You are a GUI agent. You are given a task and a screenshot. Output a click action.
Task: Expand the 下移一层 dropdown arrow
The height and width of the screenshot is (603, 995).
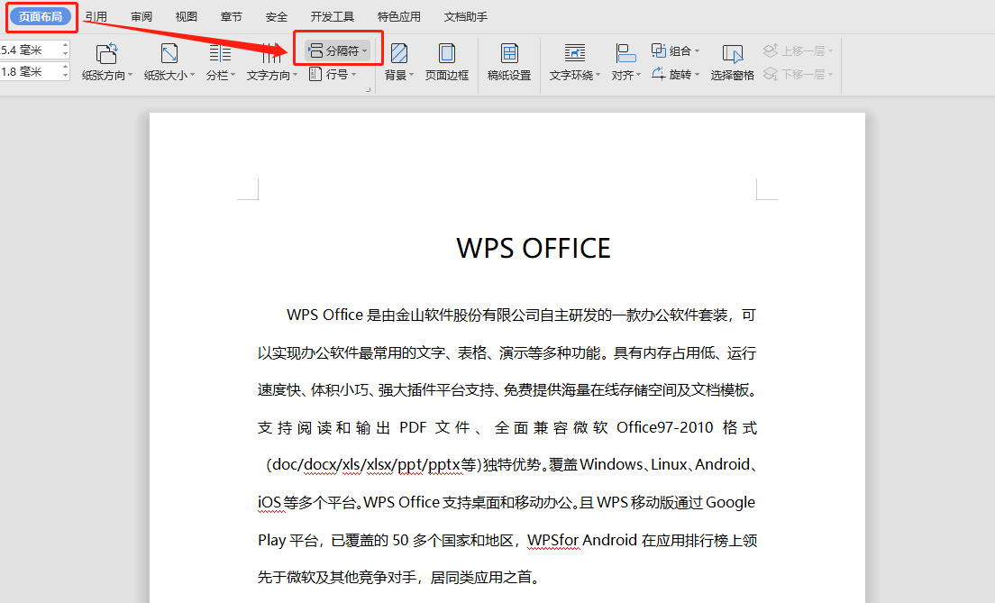830,74
